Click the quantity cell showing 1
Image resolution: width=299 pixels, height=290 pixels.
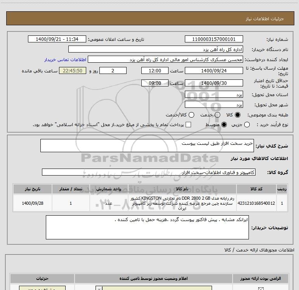coord(71,203)
